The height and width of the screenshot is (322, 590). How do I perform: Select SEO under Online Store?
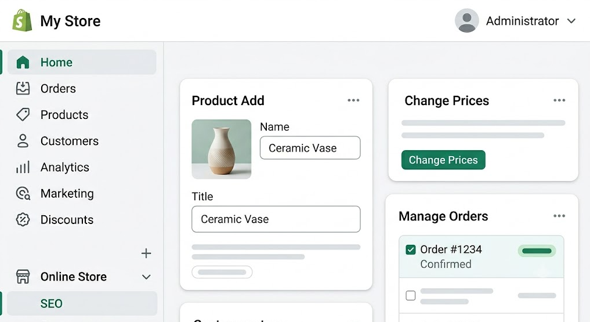pyautogui.click(x=82, y=303)
